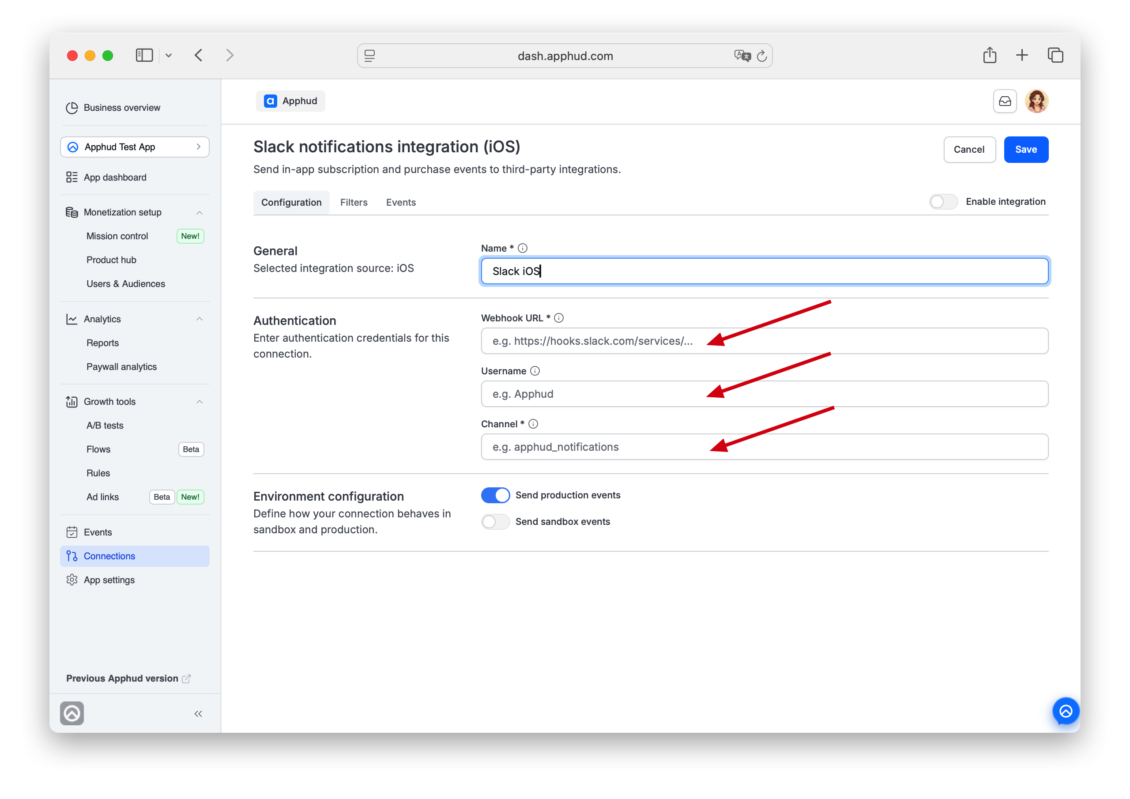Collapse the Growth tools section chevron
Viewport: 1130px width, 799px height.
coord(200,402)
